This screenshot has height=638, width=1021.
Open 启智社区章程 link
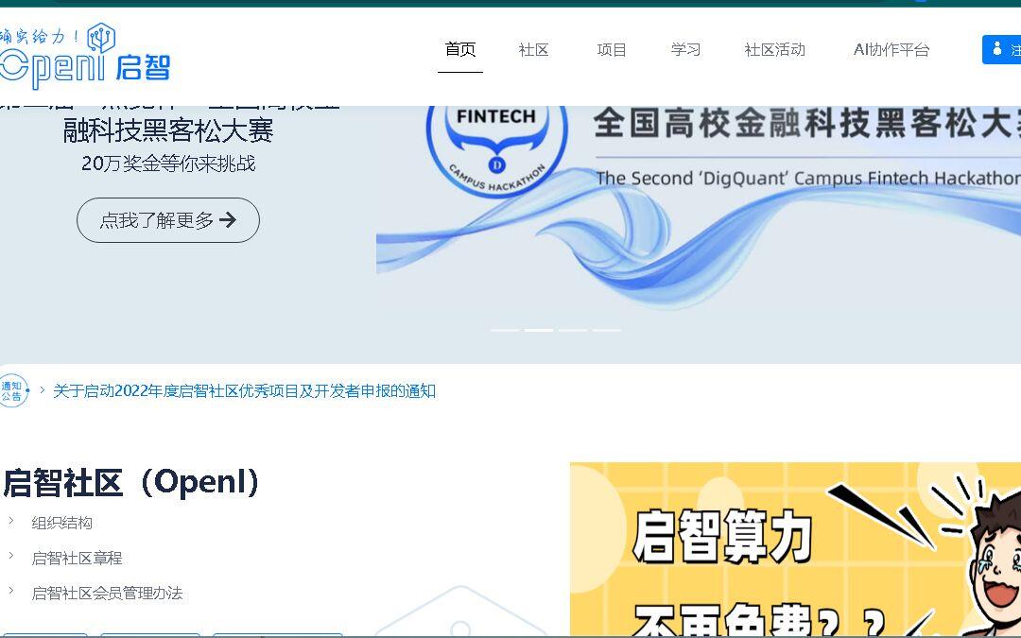pyautogui.click(x=77, y=558)
